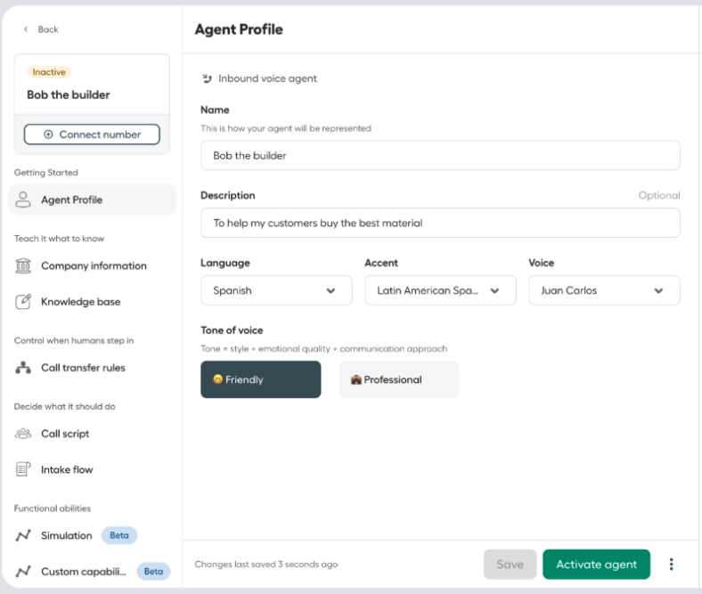Screen dimensions: 702x594
Task: Open the Language dropdown showing Spanish
Action: (x=276, y=290)
